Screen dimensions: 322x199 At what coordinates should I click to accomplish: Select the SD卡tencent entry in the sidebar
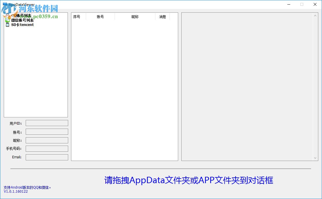(x=22, y=25)
